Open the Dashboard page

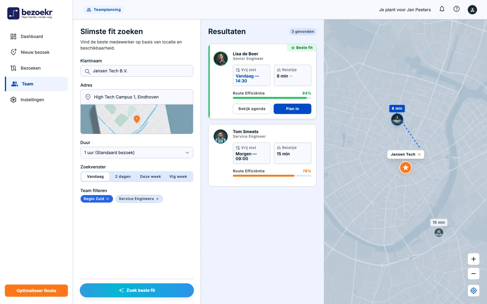[37, 36]
